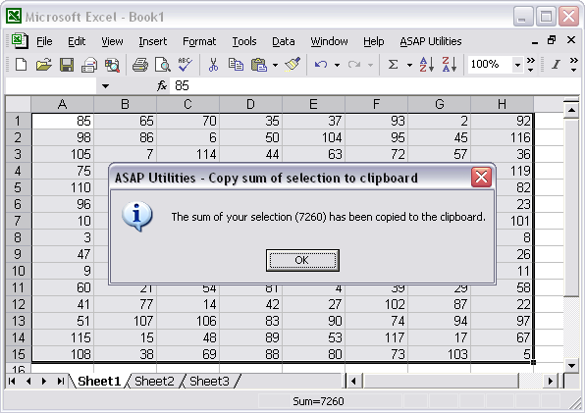585x413 pixels.
Task: Save the workbook using the floppy disk icon
Action: point(67,65)
